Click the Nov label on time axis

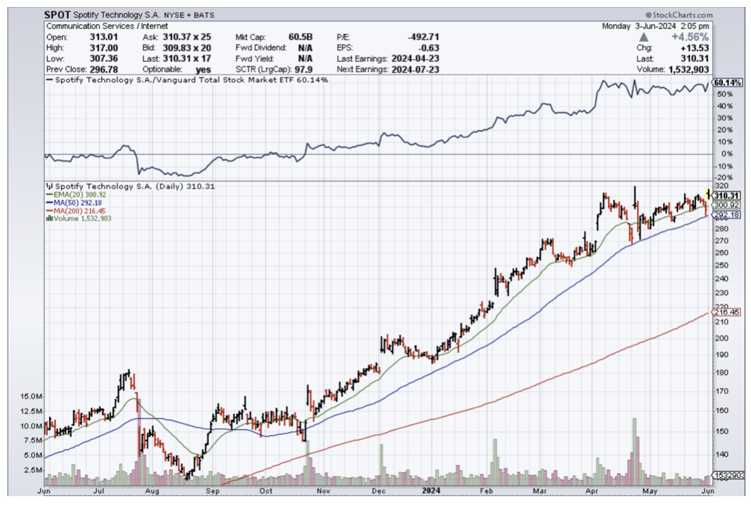pyautogui.click(x=324, y=491)
